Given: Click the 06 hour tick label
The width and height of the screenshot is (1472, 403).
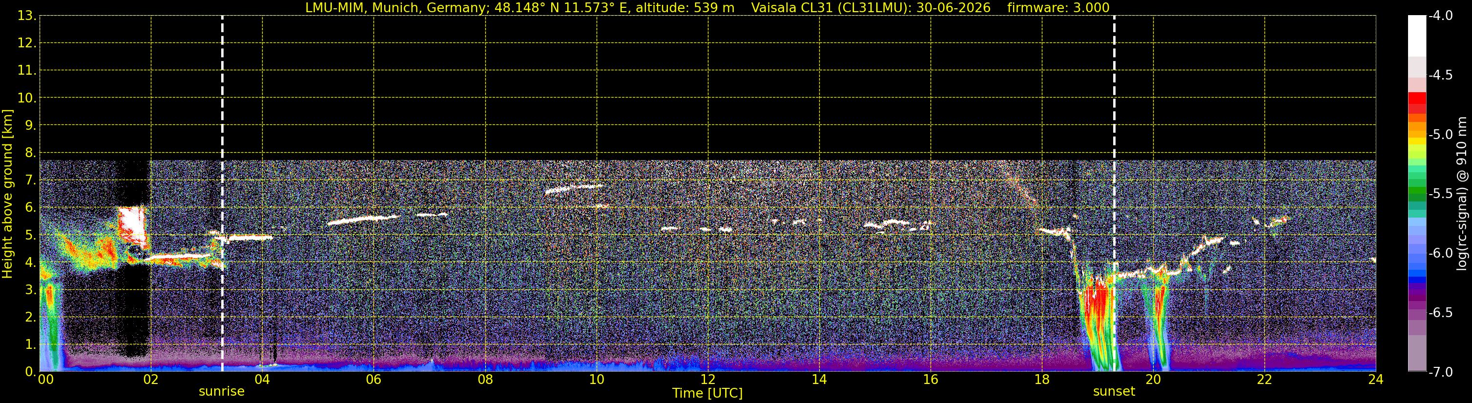Looking at the screenshot, I should tap(373, 380).
